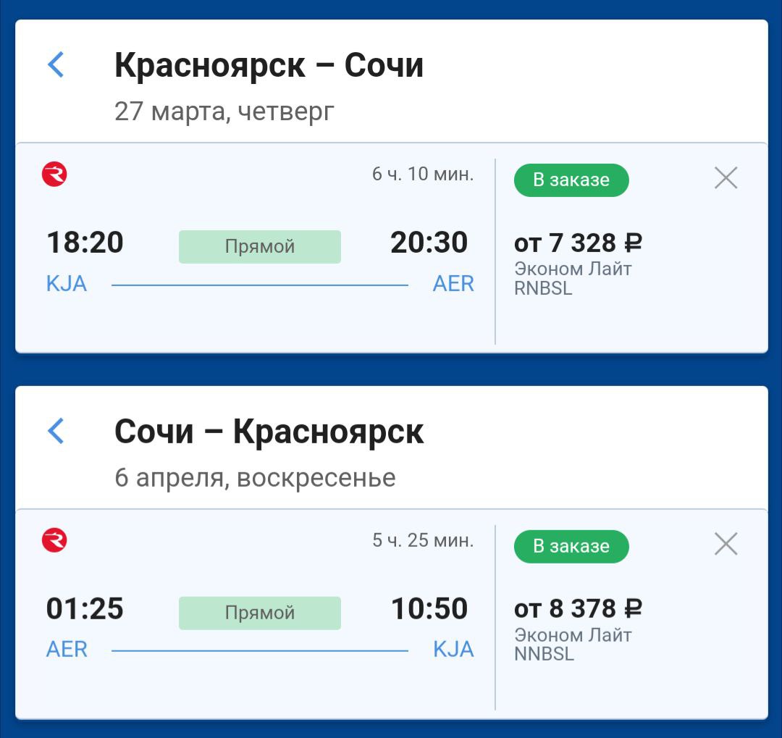782x738 pixels.
Task: Click the 'Сочи – Красноярск' route title
Action: tap(269, 432)
